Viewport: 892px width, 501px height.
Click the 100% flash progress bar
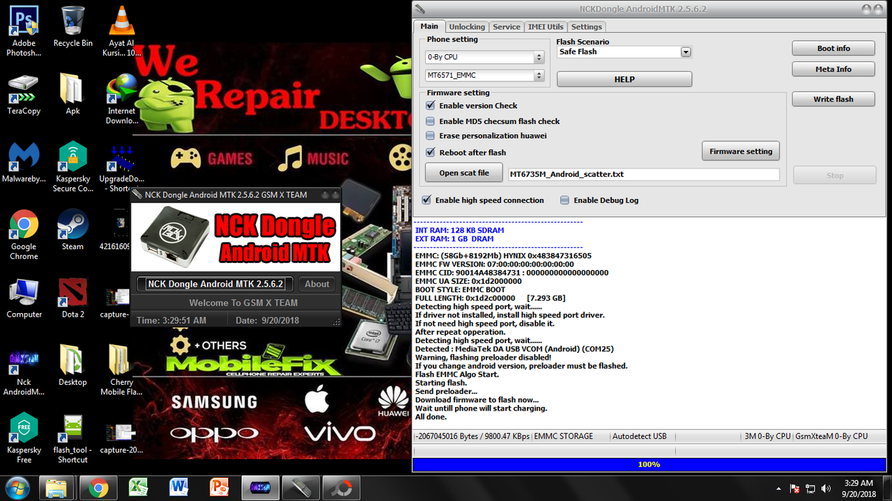(649, 464)
